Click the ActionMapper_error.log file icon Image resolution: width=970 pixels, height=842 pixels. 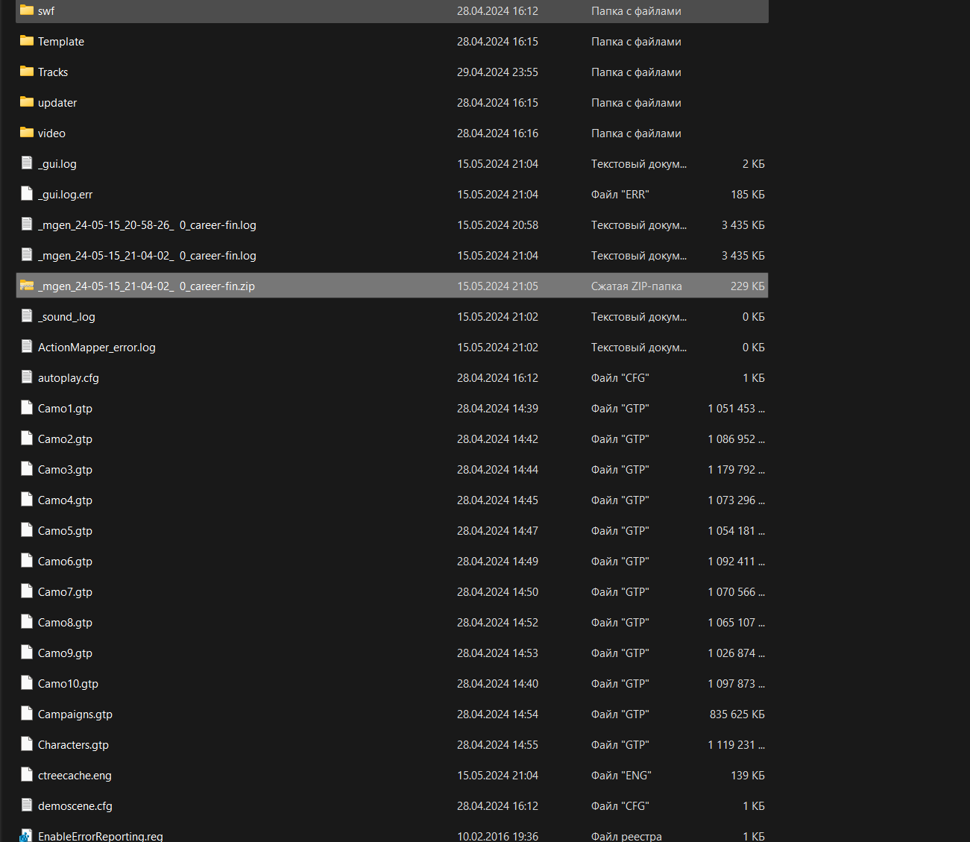[27, 347]
